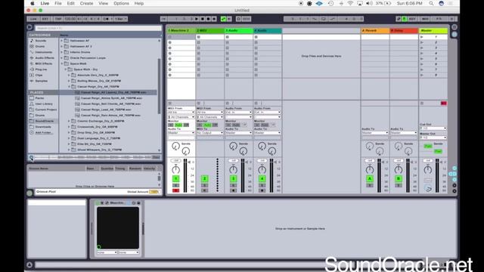Toggle the browser show/hide arrow button
484x272 pixels.
[x=29, y=27]
